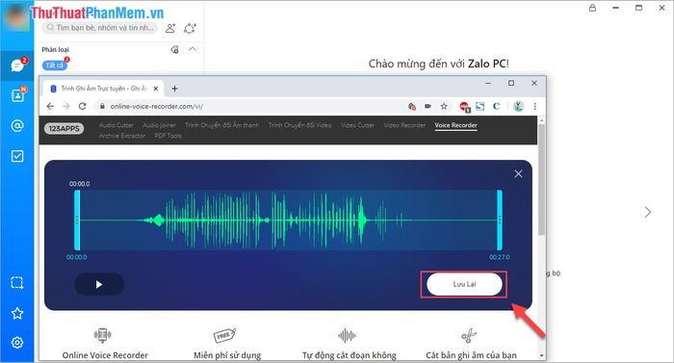Click Online Voice Recorder microphone icon
The width and height of the screenshot is (674, 363).
click(102, 335)
